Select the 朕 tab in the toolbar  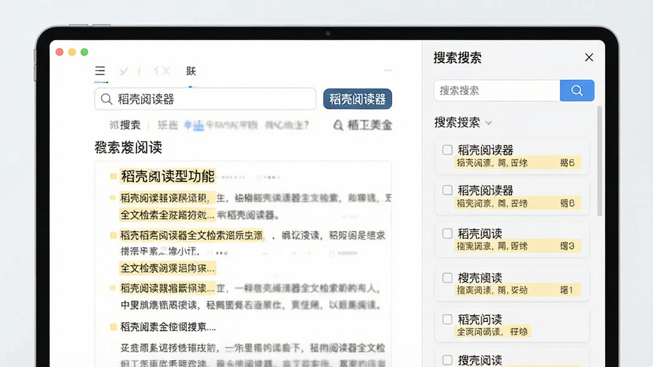(x=191, y=71)
